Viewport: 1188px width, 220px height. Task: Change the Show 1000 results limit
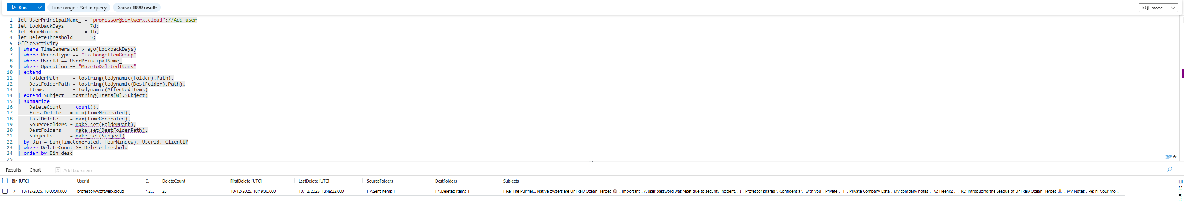137,7
